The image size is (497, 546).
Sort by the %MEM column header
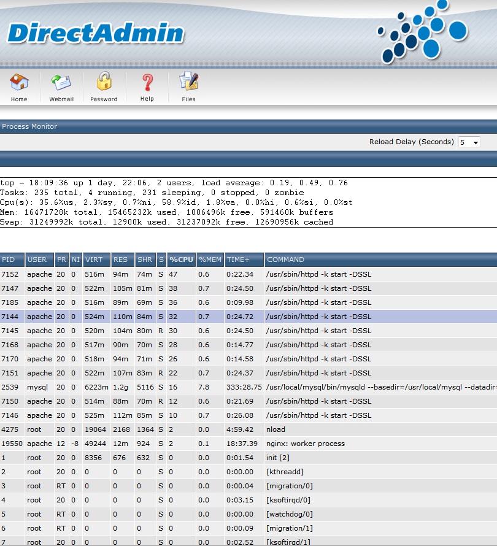click(210, 260)
